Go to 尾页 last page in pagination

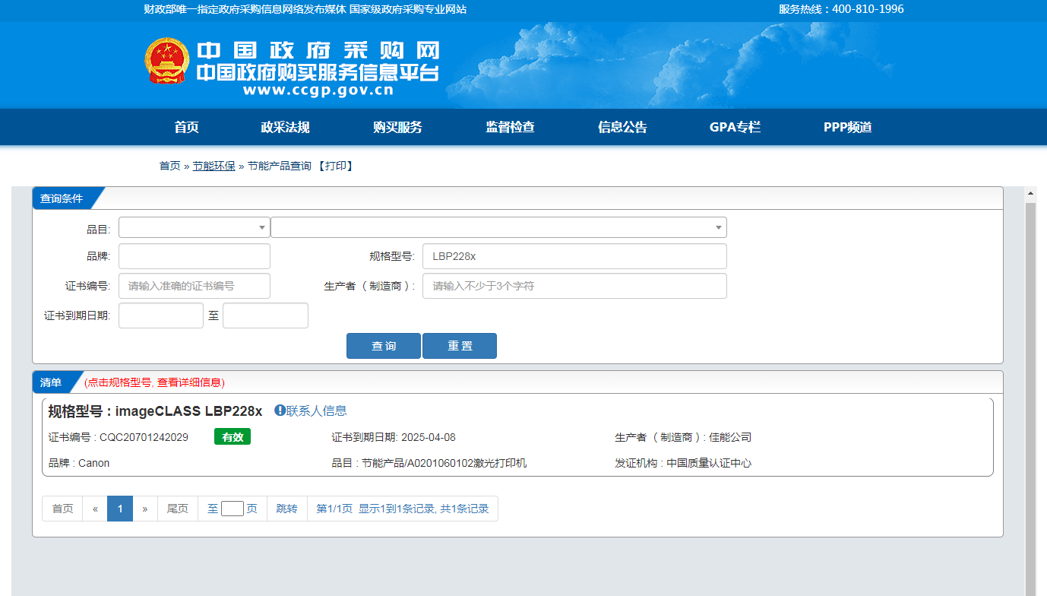tap(177, 509)
